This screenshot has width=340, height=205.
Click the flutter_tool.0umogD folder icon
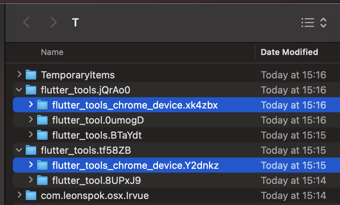(x=42, y=120)
